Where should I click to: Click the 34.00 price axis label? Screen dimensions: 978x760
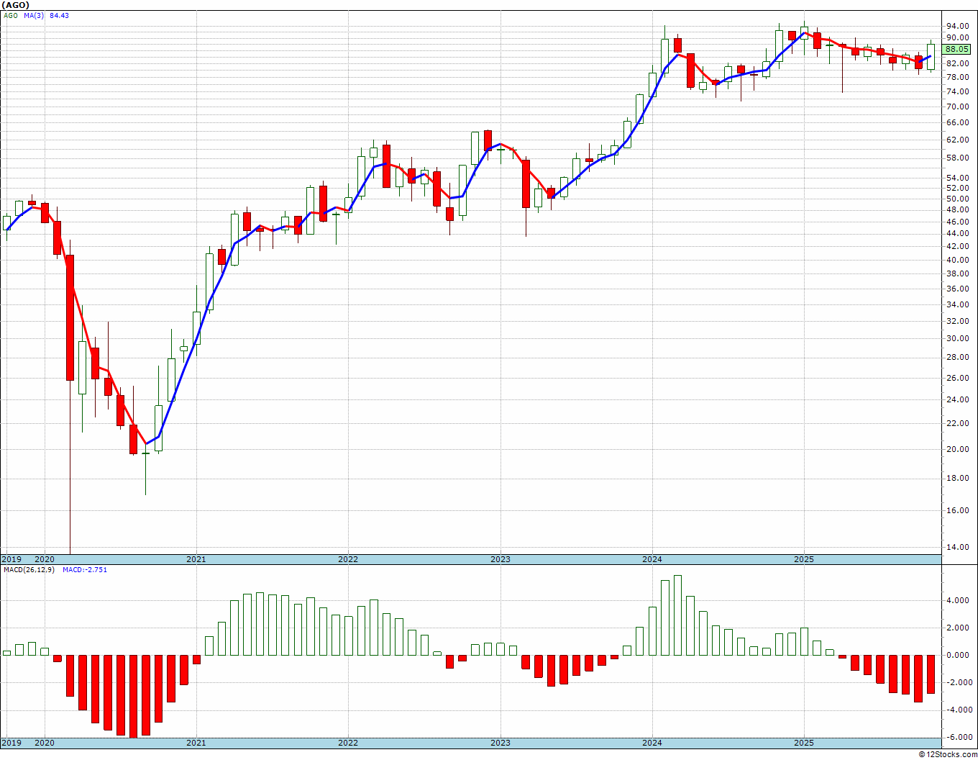pyautogui.click(x=957, y=304)
